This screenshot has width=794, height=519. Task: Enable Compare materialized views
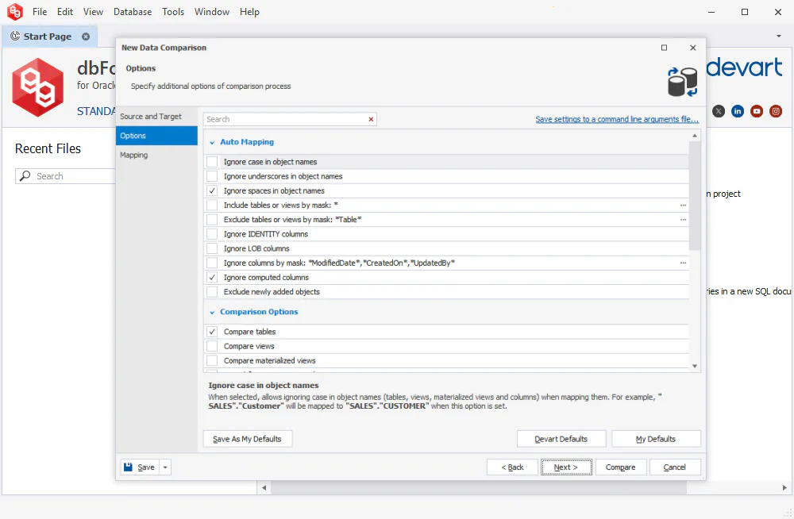point(212,360)
